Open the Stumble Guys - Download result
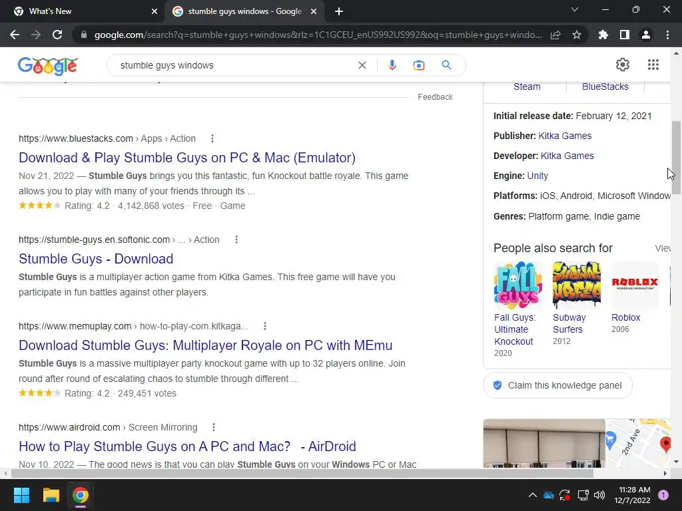This screenshot has height=511, width=682. [x=96, y=259]
